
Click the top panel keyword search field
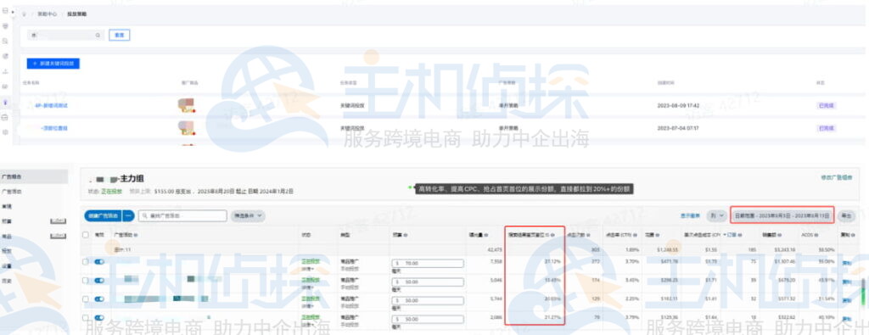pos(65,35)
